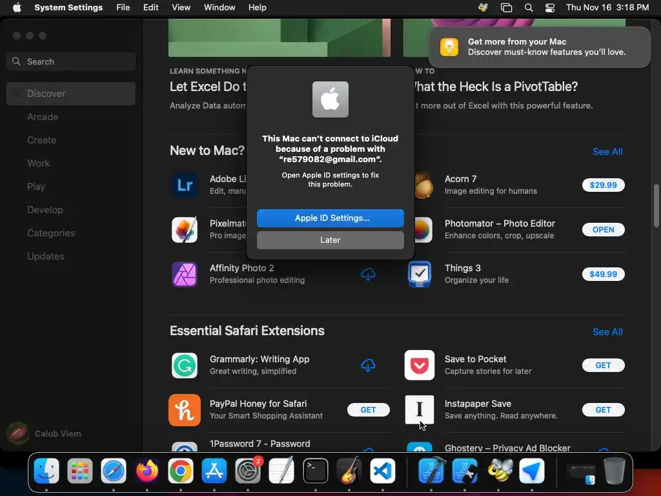Select the Adobe Lightroom app icon

(185, 185)
